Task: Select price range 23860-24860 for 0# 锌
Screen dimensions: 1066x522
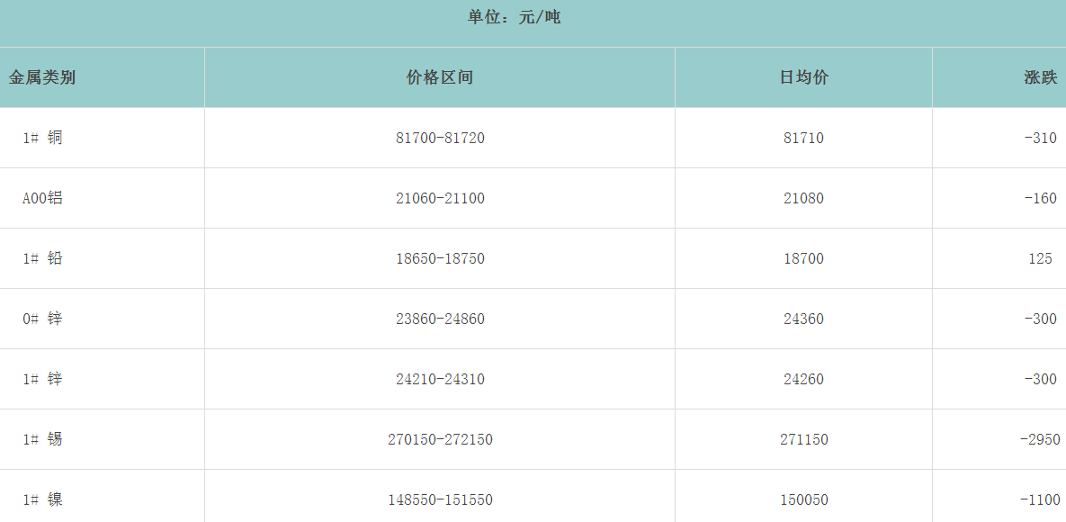Action: click(x=440, y=319)
